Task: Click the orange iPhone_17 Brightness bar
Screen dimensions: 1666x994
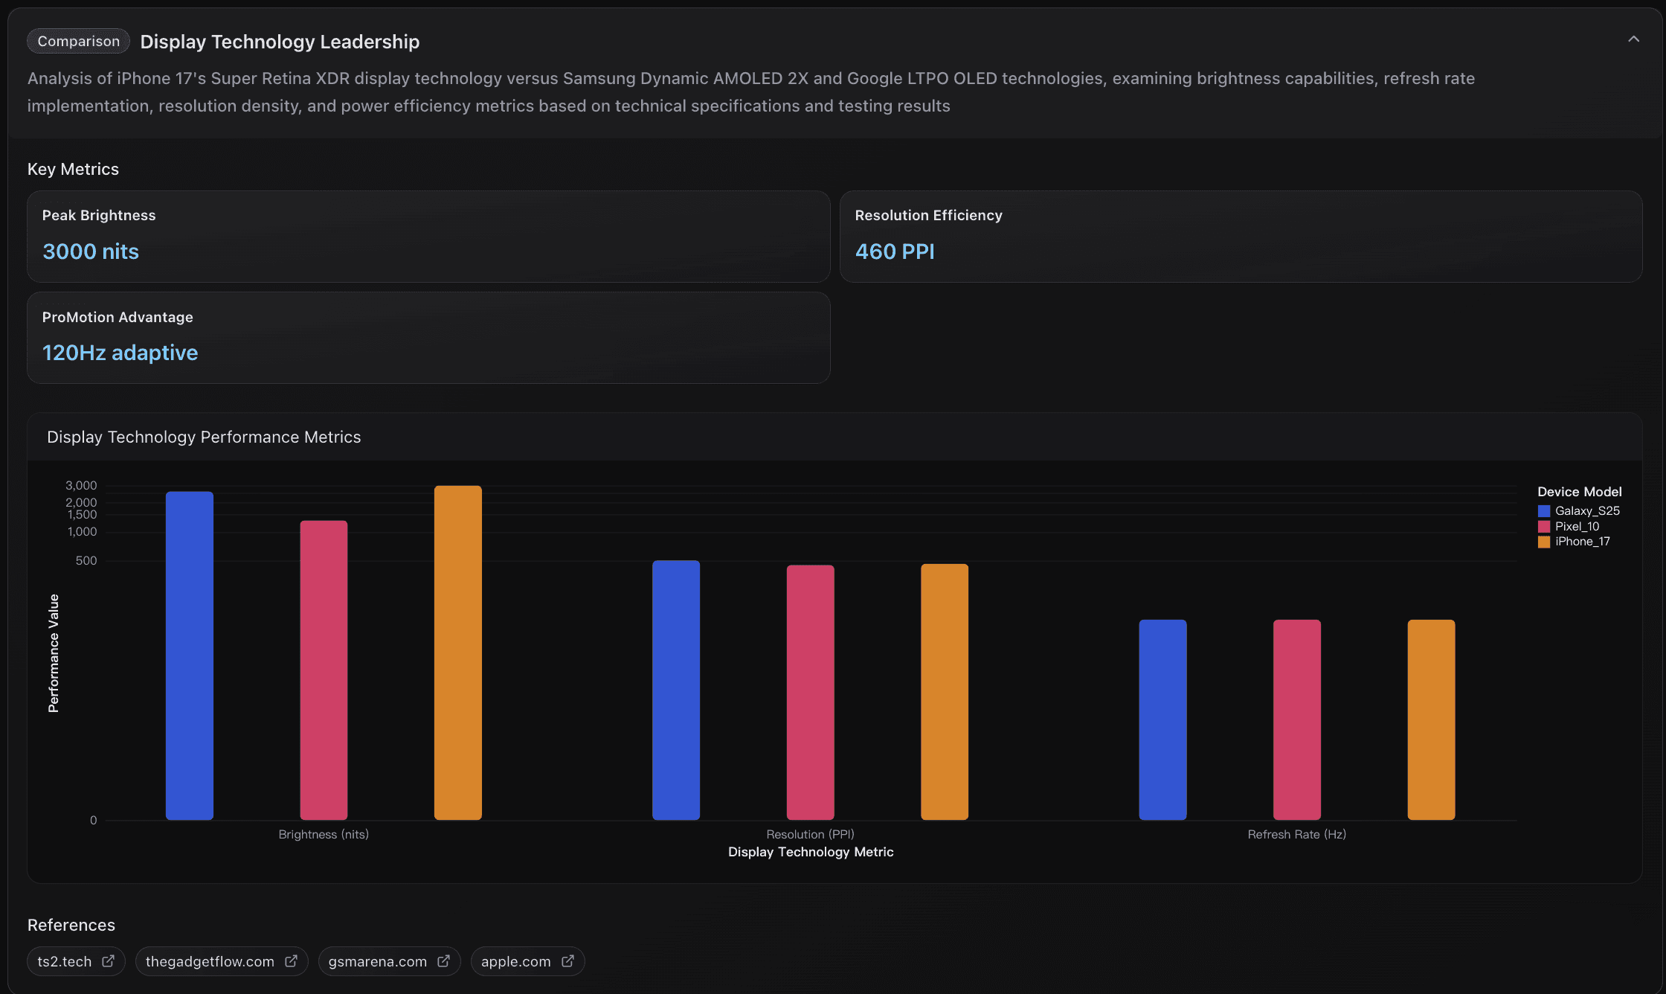Action: (458, 652)
